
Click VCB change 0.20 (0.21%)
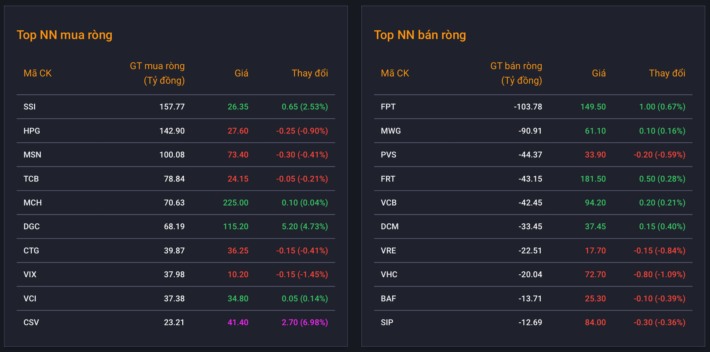[662, 203]
